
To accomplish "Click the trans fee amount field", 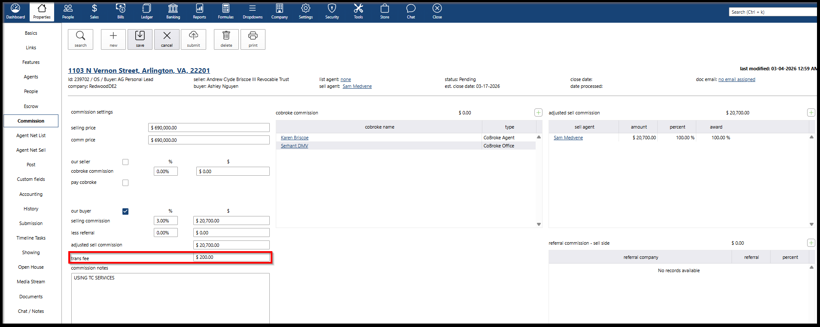I will 232,257.
